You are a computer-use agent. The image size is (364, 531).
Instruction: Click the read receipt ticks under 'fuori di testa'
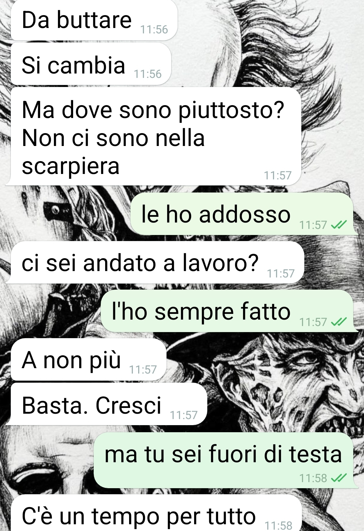(x=339, y=478)
